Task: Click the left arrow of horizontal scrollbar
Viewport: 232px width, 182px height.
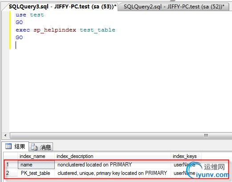Action: (x=5, y=135)
